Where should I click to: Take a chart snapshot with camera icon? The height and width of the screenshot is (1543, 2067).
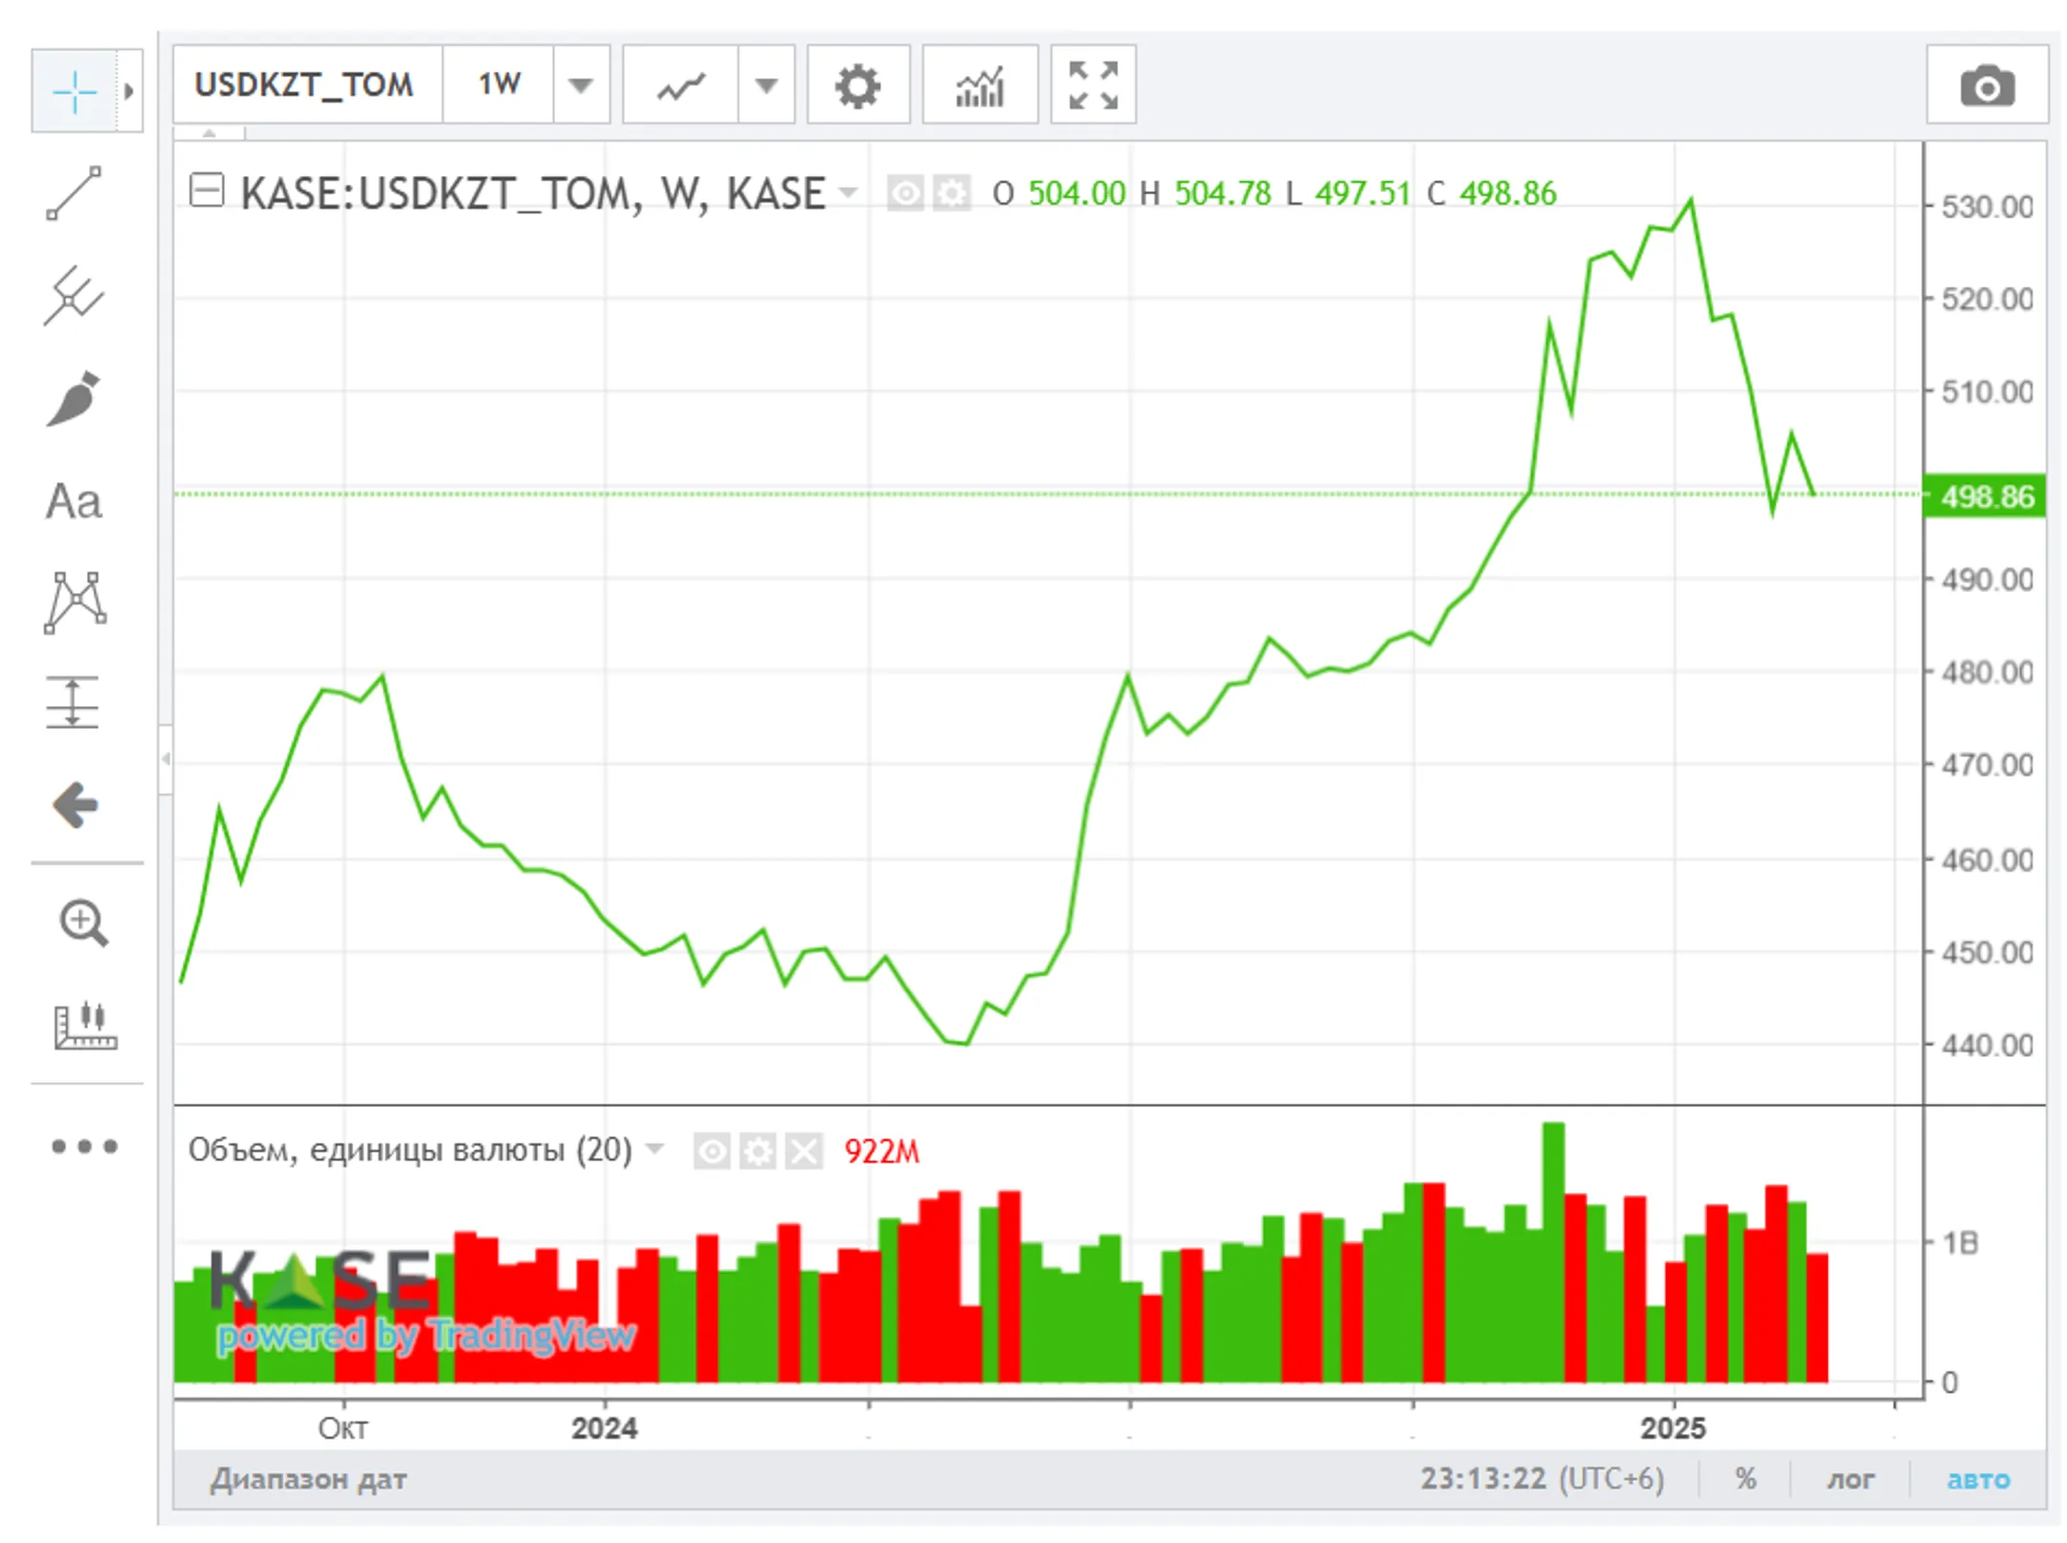pos(1987,86)
